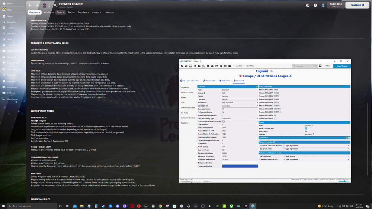
Task: Click the minus icon in Agreements header
Action: pos(349,137)
